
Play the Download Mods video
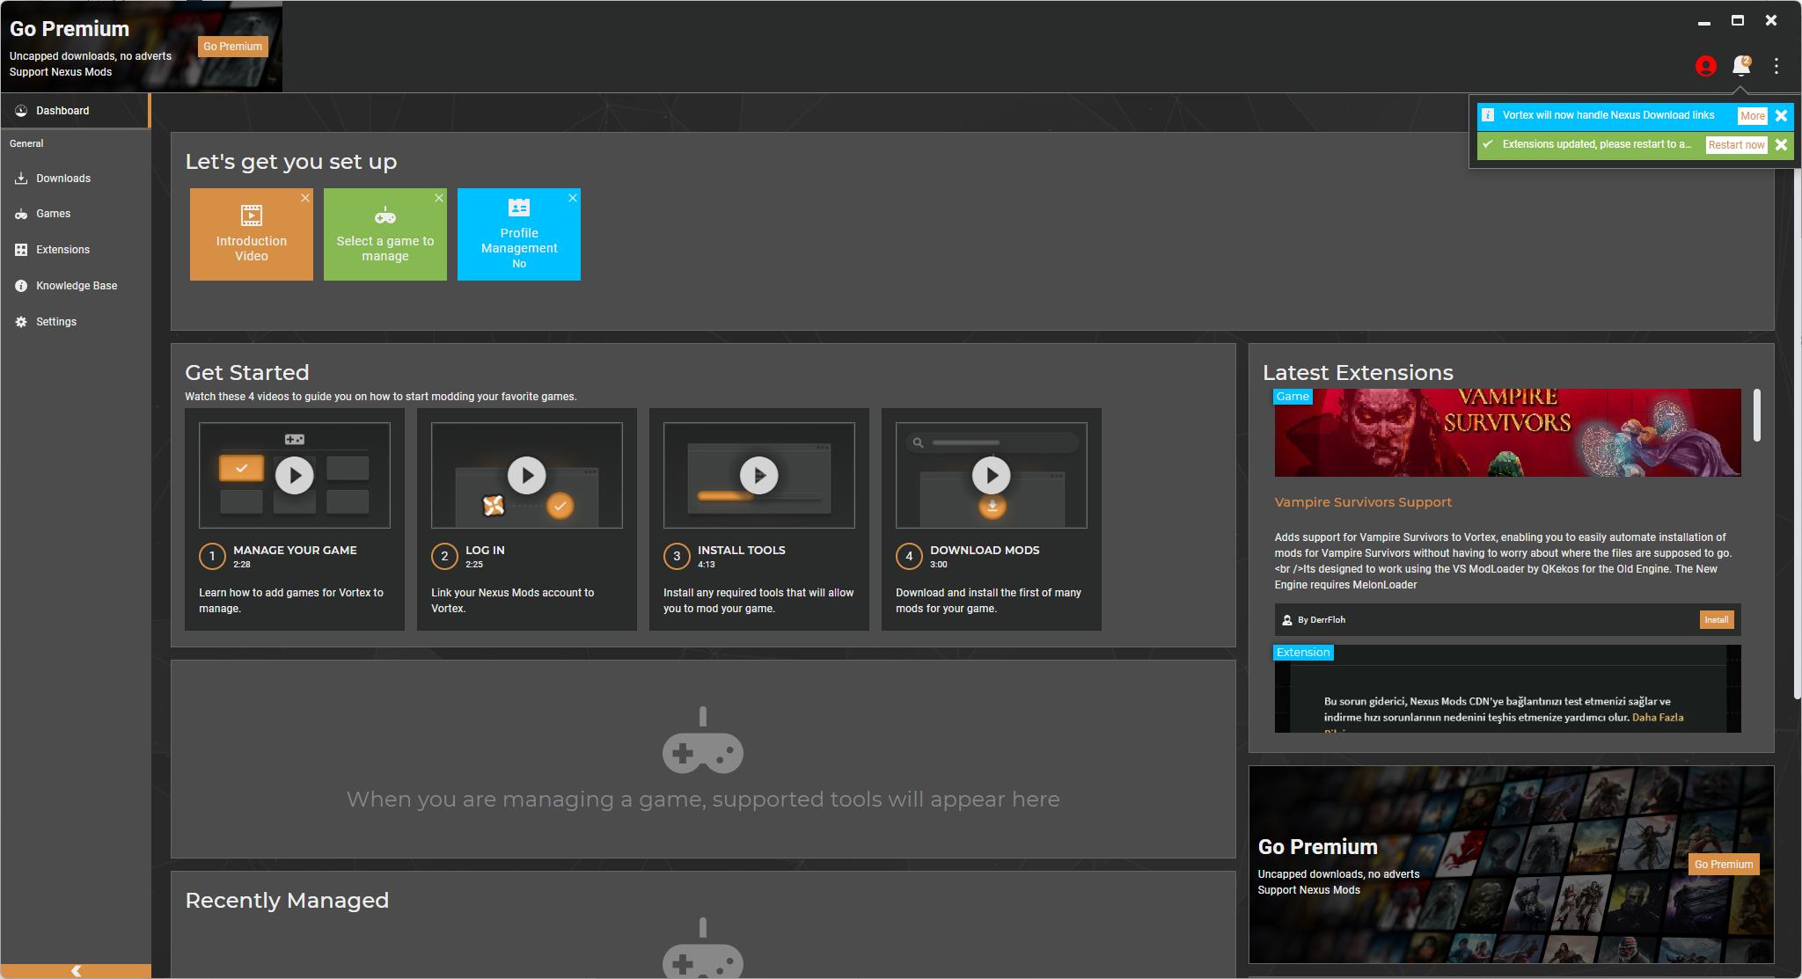tap(992, 476)
